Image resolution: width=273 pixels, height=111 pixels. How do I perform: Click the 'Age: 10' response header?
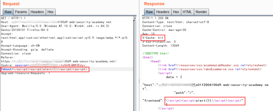pos(148,34)
